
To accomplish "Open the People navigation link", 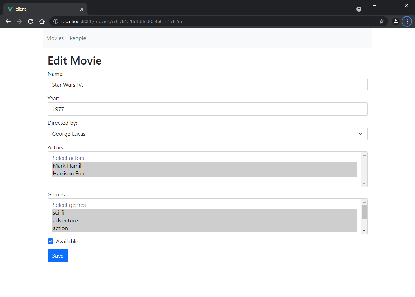I will [x=78, y=38].
